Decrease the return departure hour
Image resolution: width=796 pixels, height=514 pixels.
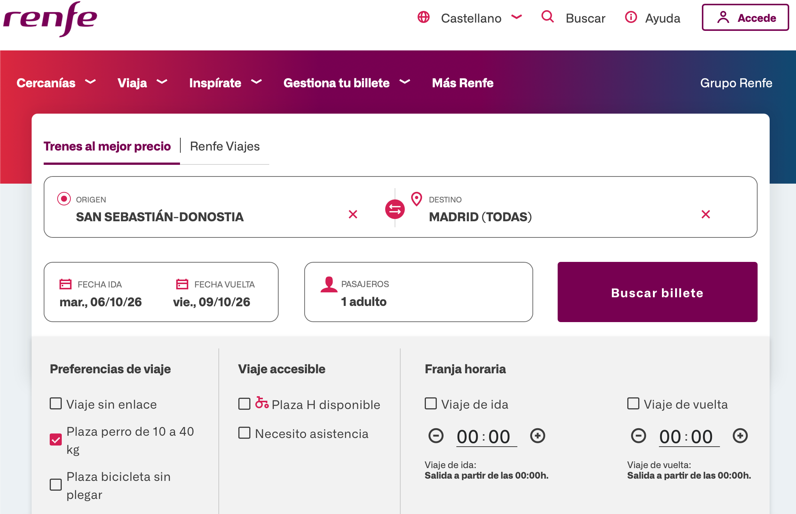639,436
